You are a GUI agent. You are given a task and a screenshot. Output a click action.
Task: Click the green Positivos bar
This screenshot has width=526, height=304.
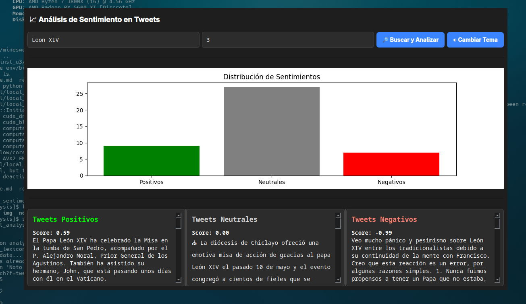click(152, 161)
